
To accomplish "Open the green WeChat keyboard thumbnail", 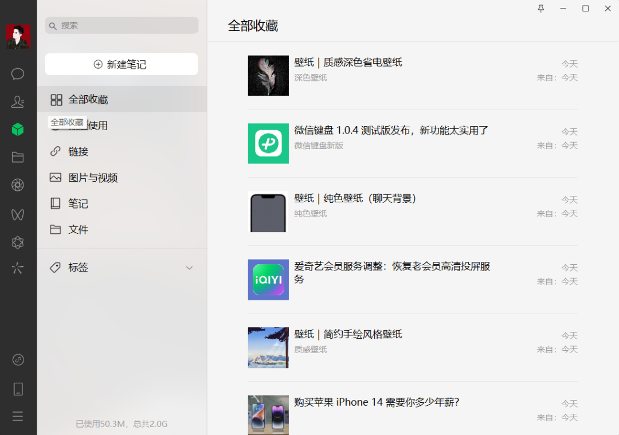I will pos(268,143).
